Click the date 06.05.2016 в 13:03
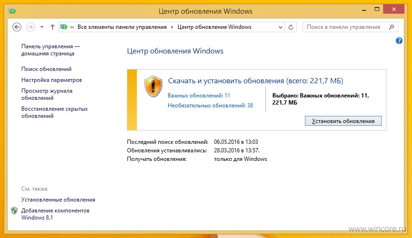 click(236, 142)
